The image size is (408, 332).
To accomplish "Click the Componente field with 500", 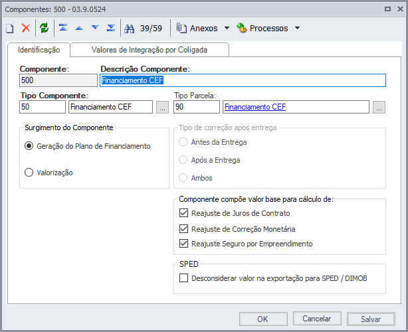I will (58, 80).
